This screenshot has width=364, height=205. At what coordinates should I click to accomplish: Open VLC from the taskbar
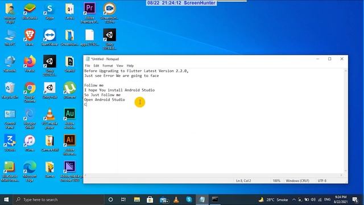point(176,199)
